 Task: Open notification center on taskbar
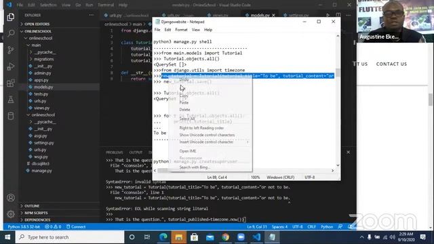click(x=422, y=237)
